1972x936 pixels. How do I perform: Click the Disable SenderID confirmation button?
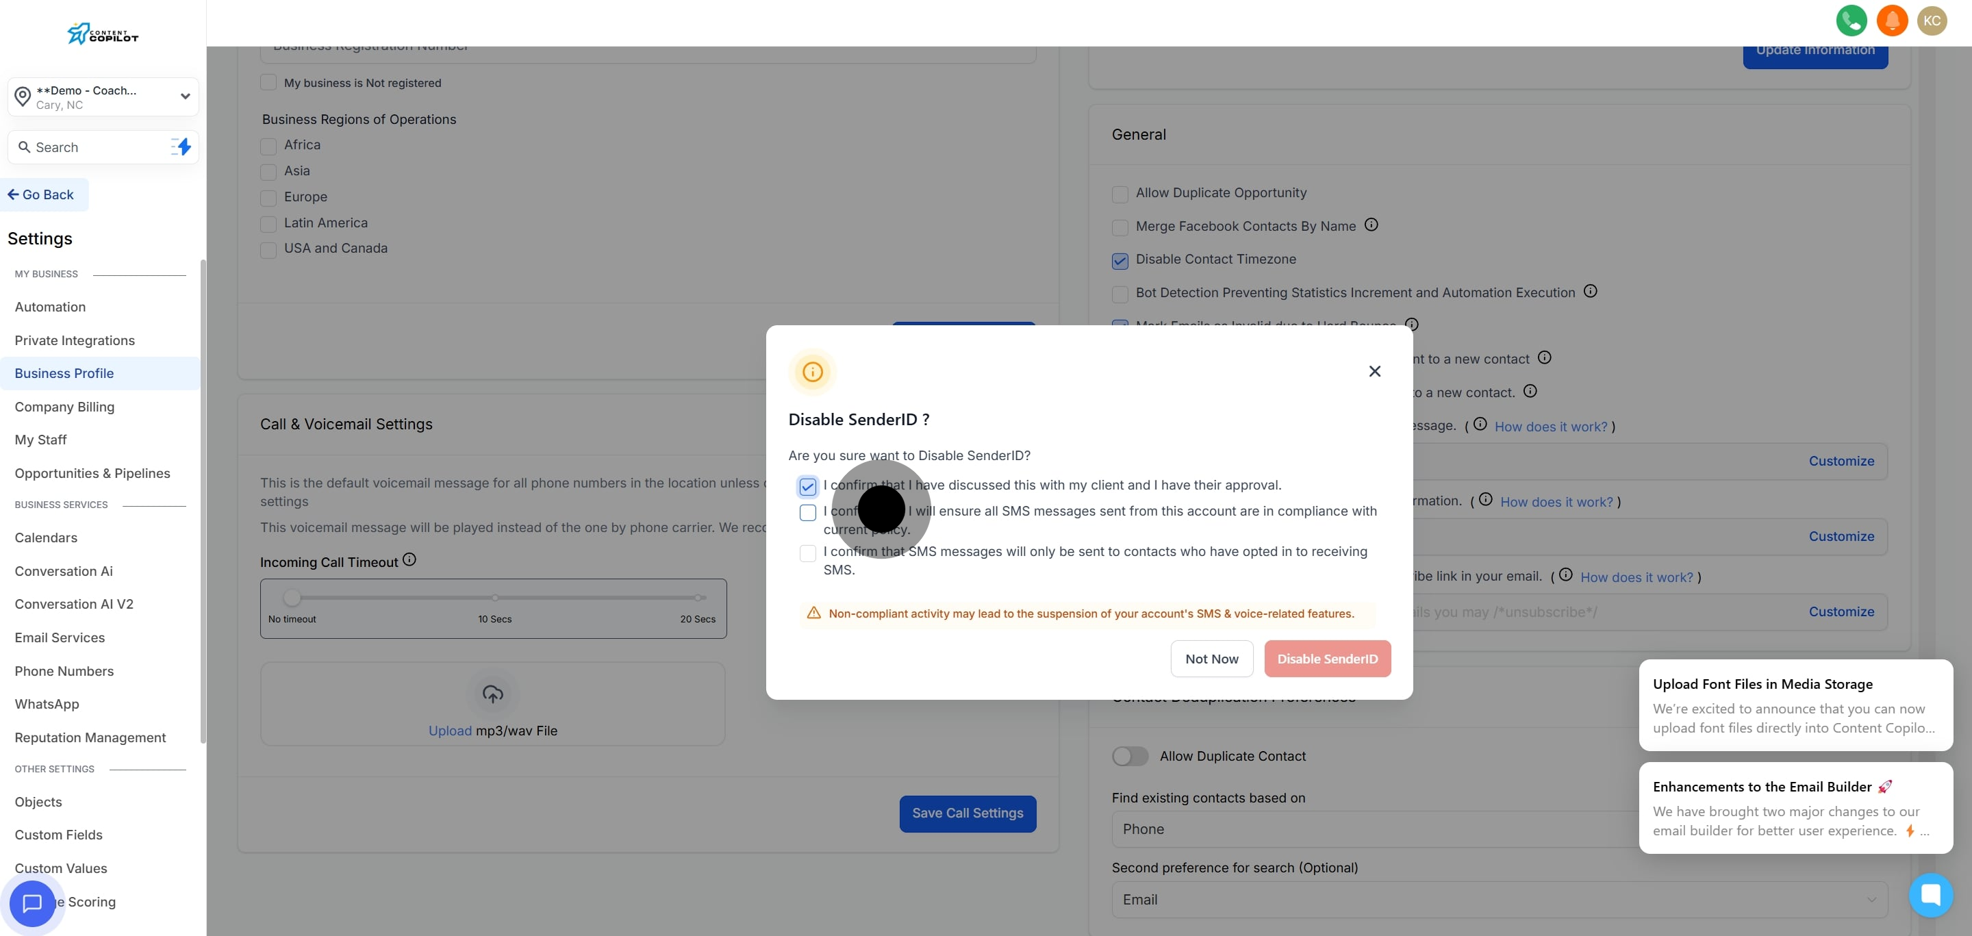1328,658
